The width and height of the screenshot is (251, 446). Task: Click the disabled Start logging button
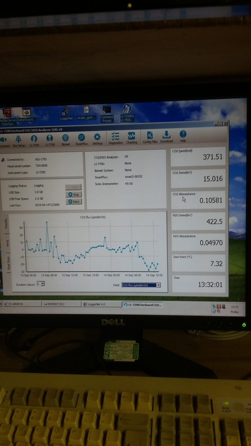pyautogui.click(x=74, y=188)
